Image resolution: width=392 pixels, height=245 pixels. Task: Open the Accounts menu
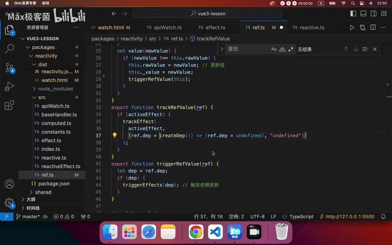click(x=9, y=184)
